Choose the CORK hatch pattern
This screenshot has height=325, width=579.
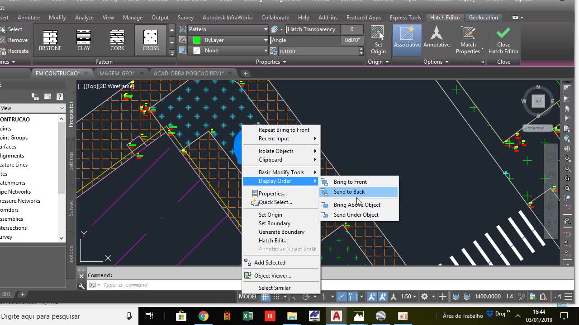click(117, 40)
